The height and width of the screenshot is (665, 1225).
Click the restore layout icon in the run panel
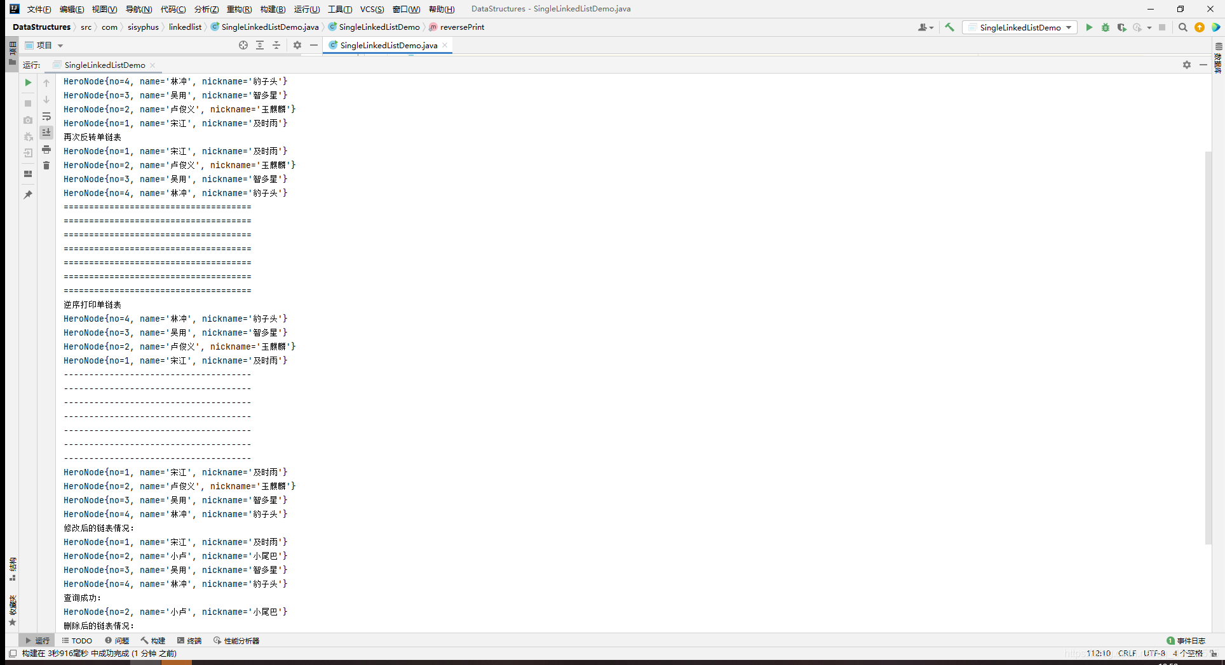28,174
